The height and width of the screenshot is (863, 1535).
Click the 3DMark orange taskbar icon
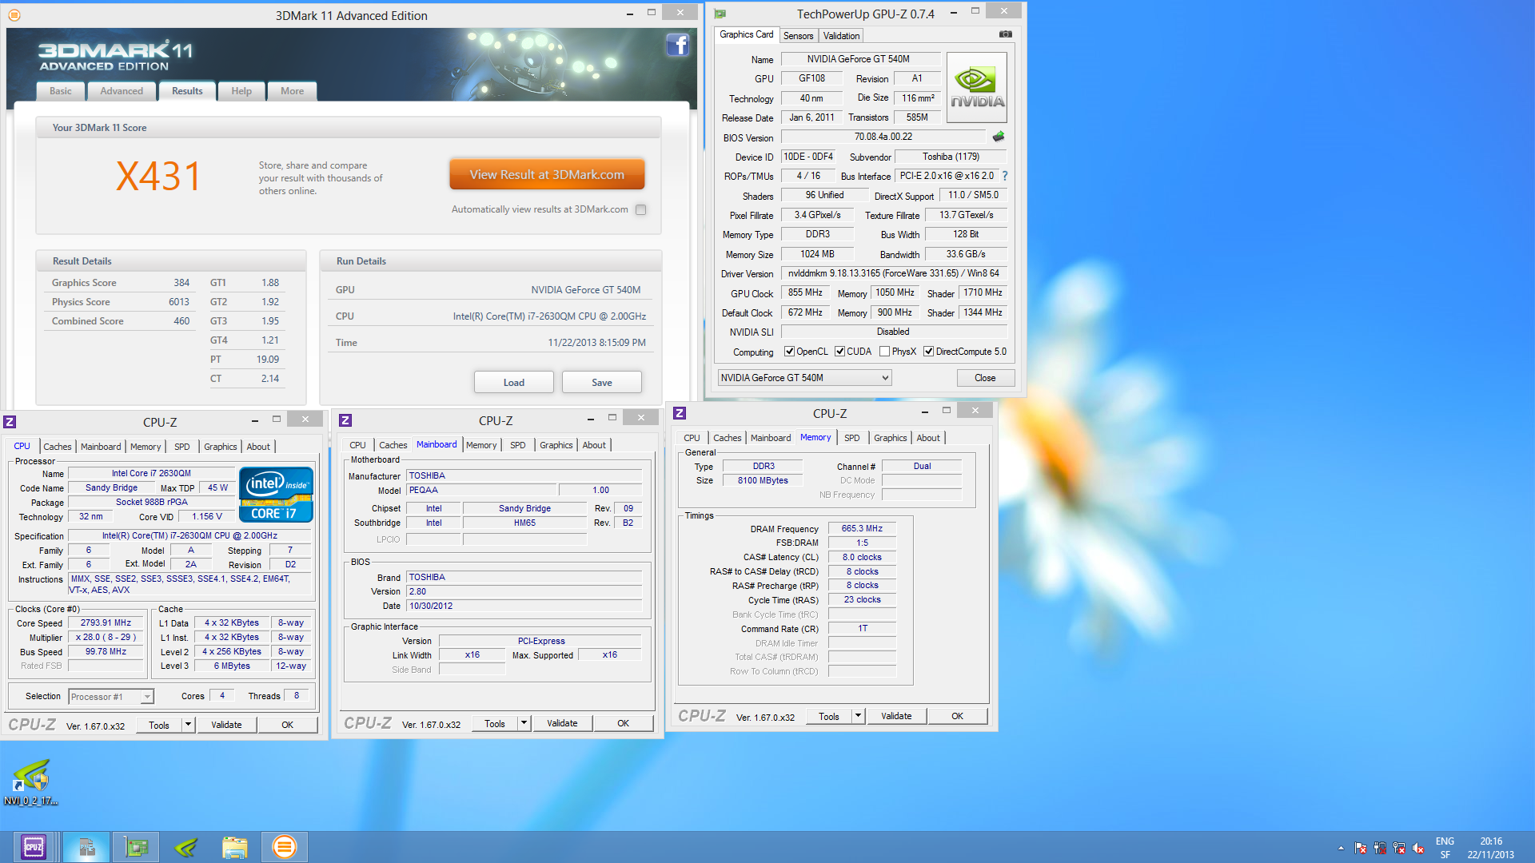coord(285,847)
